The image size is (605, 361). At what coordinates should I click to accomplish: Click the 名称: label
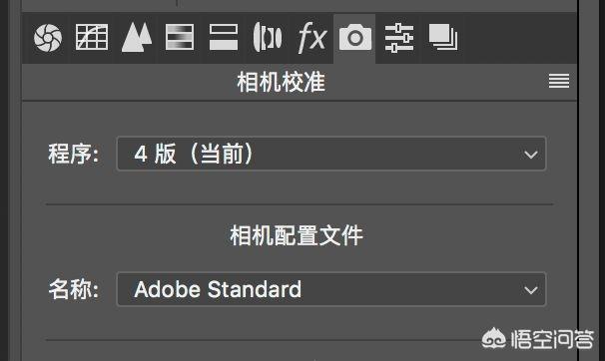tap(73, 289)
